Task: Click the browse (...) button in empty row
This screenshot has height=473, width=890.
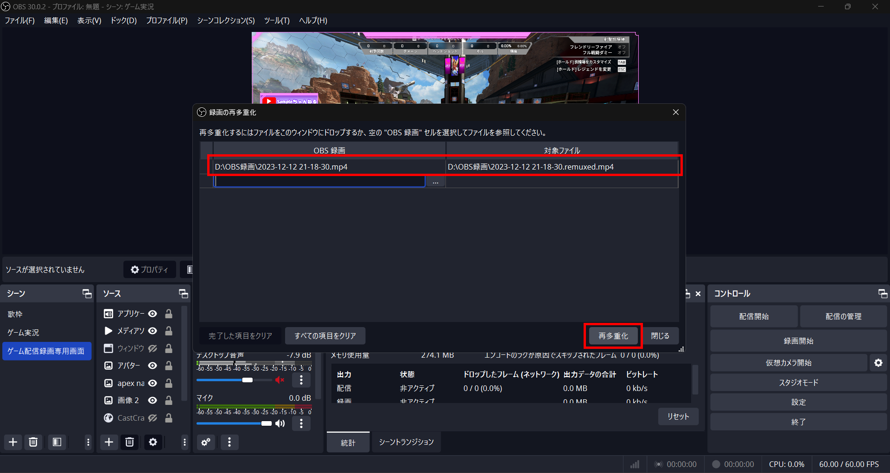Action: point(435,182)
